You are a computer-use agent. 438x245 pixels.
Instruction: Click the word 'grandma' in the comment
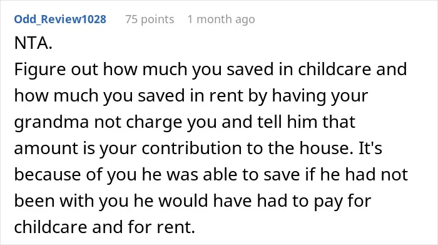click(51, 122)
